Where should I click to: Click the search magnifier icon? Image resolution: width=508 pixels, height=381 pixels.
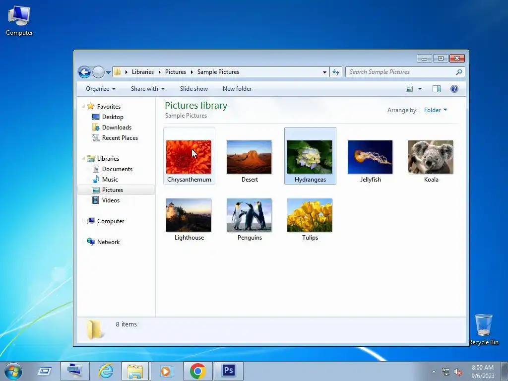[x=459, y=72]
